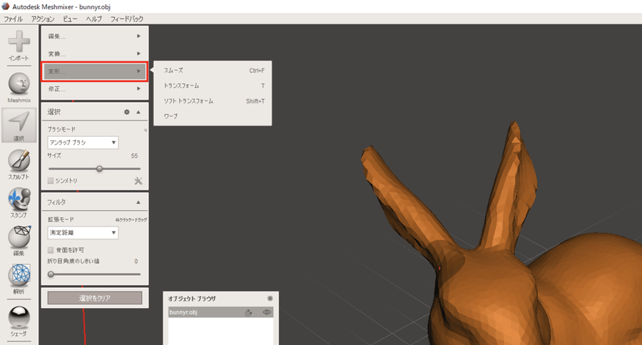Click the size value 55

(134, 156)
